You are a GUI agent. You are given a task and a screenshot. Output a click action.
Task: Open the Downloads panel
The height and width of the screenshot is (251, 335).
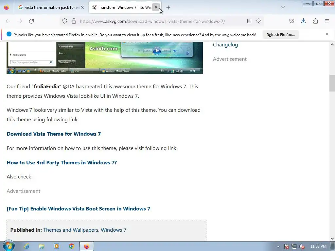[304, 21]
